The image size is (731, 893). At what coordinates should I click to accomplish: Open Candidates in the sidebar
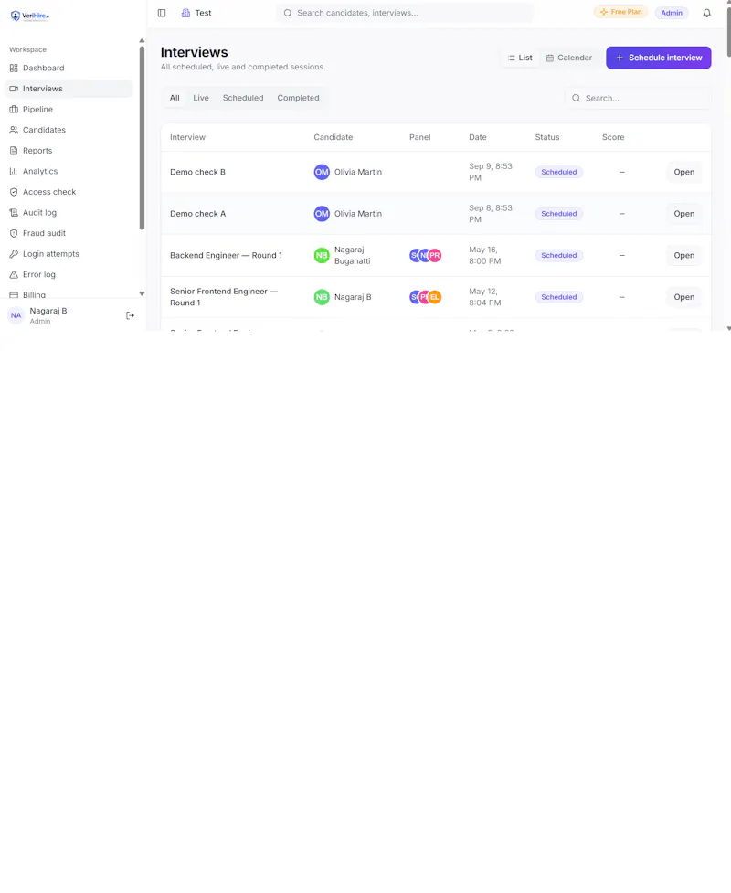(x=69, y=130)
